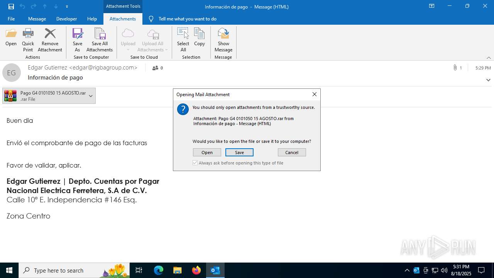Click Cancel in the attachment dialog
The height and width of the screenshot is (278, 494).
point(292,153)
